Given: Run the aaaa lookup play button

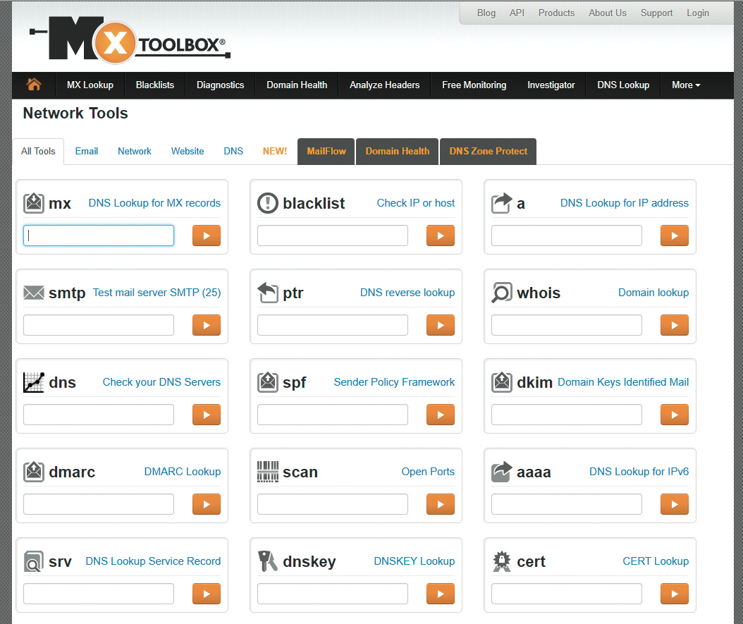Looking at the screenshot, I should coord(675,504).
